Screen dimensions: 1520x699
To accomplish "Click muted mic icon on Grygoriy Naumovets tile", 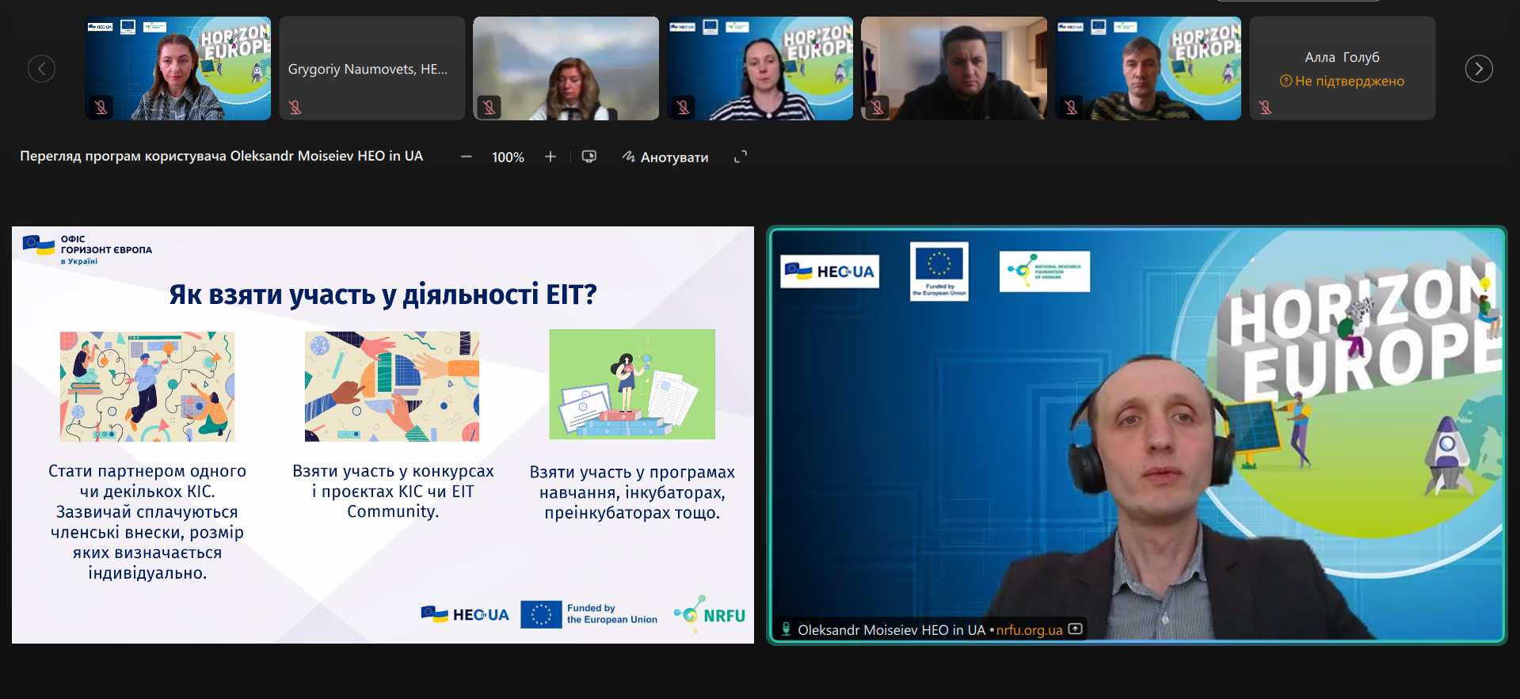I will tap(295, 107).
